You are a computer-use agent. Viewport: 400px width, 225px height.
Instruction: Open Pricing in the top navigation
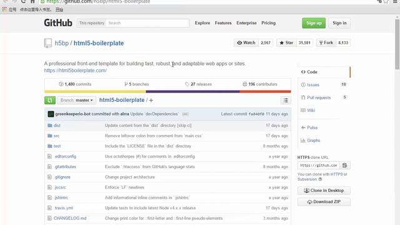[268, 23]
